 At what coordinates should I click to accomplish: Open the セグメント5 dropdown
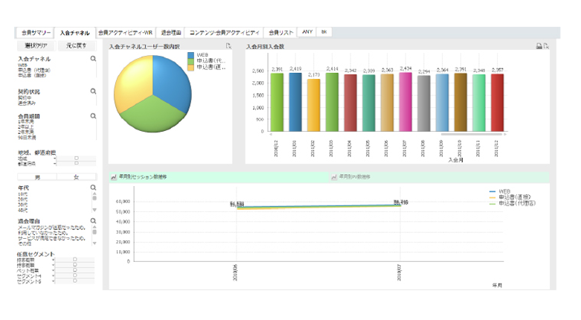point(53,281)
